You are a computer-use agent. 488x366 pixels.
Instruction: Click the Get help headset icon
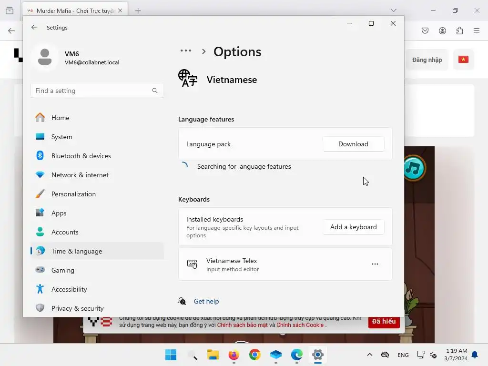pyautogui.click(x=182, y=301)
